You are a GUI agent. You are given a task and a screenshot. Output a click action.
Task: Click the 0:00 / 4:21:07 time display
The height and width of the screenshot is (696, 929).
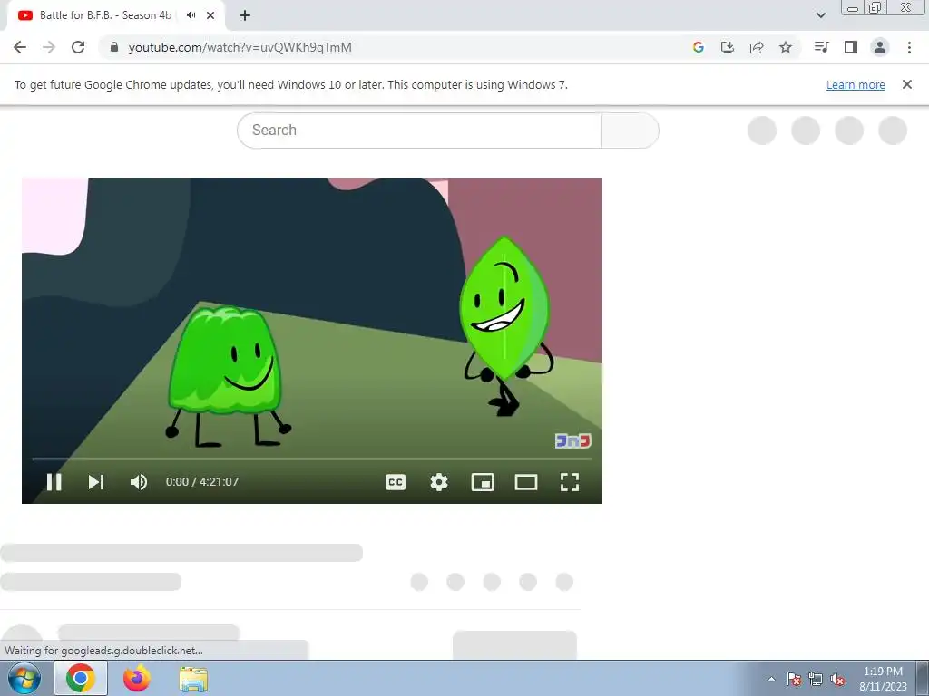pyautogui.click(x=202, y=482)
